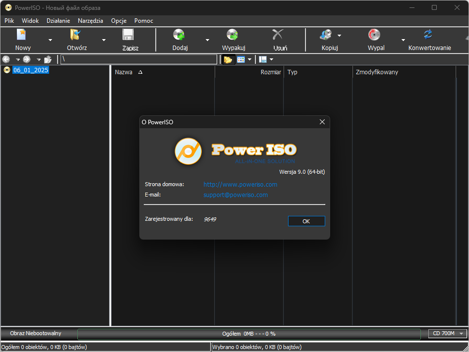Screen dimensions: 469x352
Task: Open the dropdown arrow next to Kopiuj
Action: click(339, 36)
